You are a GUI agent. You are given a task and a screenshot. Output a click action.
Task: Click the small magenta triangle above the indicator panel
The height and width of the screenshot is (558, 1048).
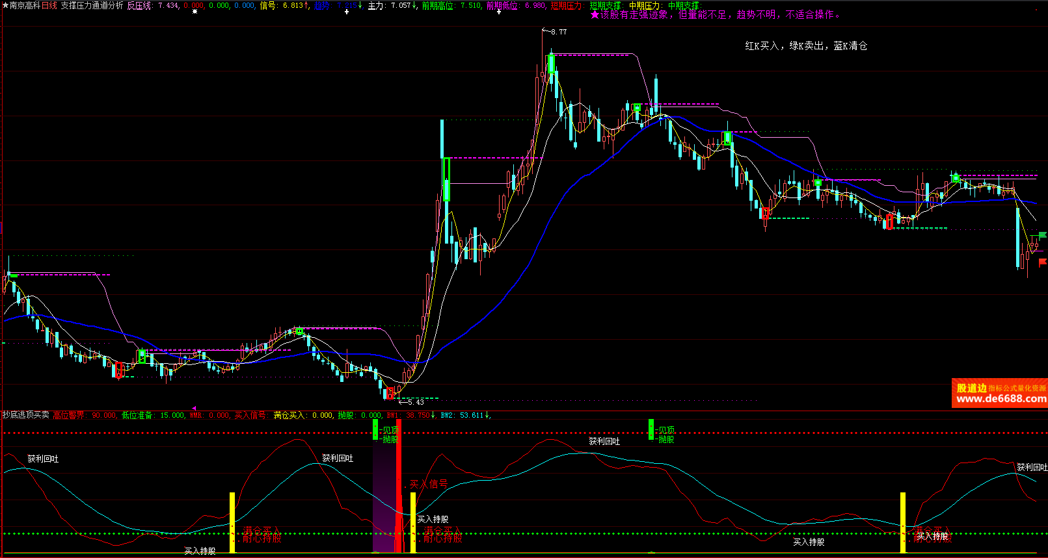(x=194, y=409)
